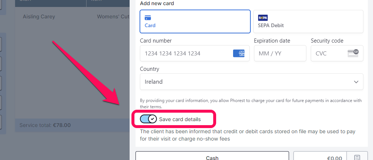
Task: Select the Womens' Cut item cell
Action: point(113,17)
